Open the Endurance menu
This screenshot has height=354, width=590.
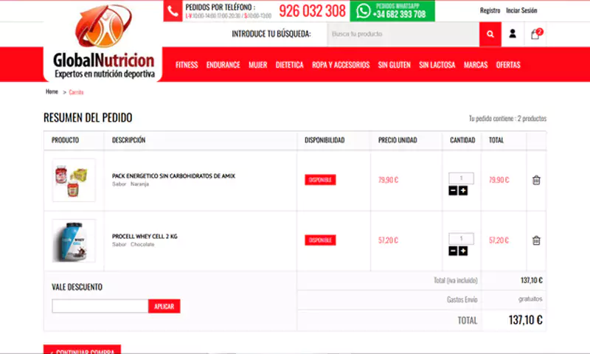click(x=223, y=65)
